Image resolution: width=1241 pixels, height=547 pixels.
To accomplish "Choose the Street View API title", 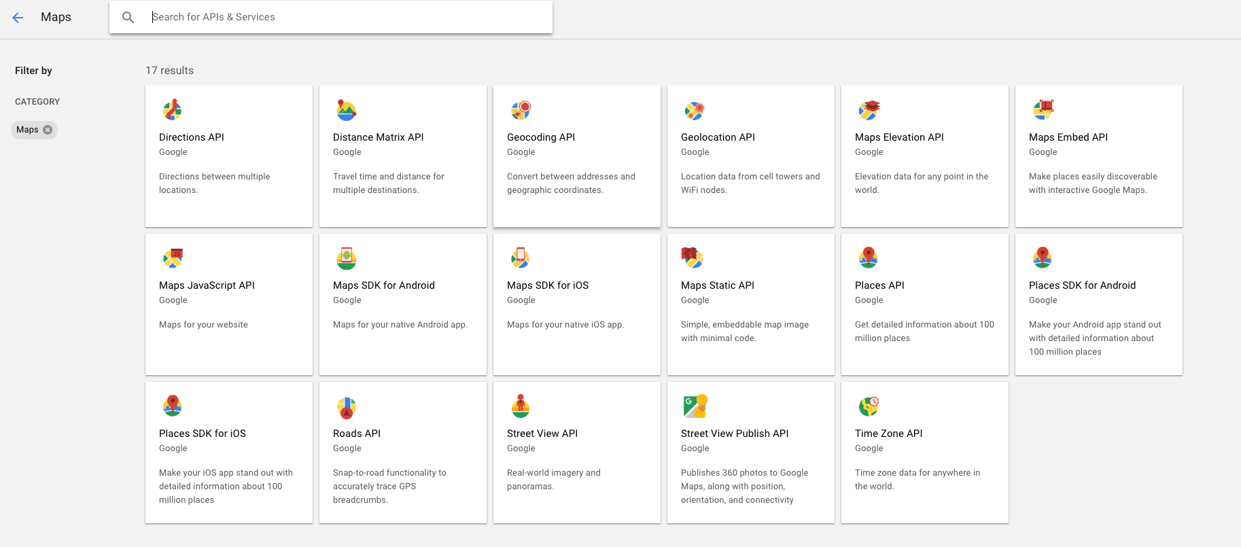I will tap(542, 434).
